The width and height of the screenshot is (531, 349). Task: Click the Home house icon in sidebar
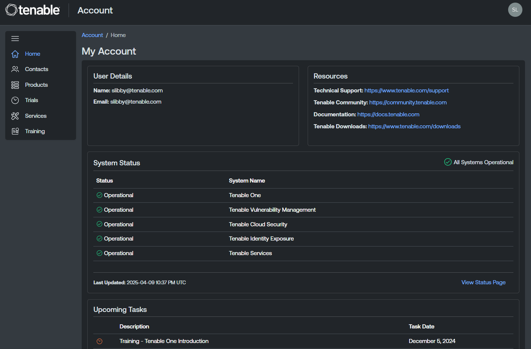tap(15, 54)
